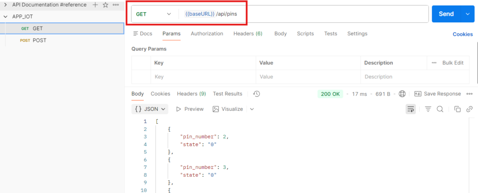The image size is (478, 193).
Task: Open the response history clock icon
Action: point(256,94)
